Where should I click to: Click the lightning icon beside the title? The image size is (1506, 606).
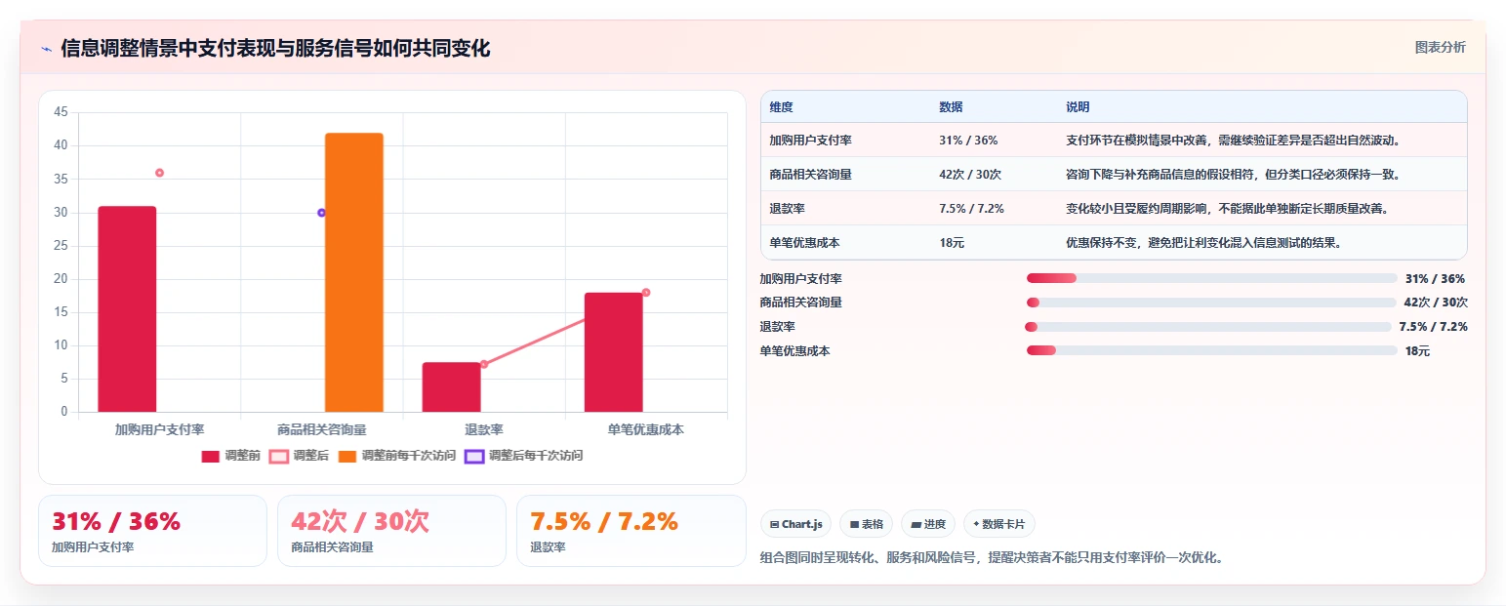point(46,49)
